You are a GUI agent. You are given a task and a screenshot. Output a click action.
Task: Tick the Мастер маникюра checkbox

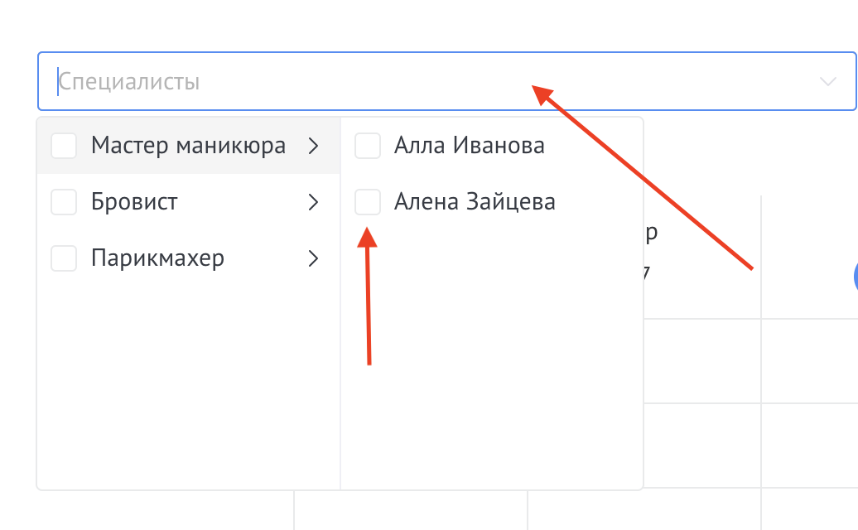pos(64,146)
